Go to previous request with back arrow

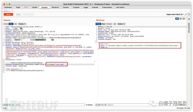25,14
